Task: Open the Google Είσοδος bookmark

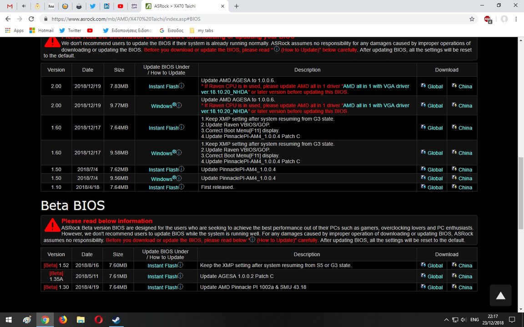Action: click(x=171, y=30)
